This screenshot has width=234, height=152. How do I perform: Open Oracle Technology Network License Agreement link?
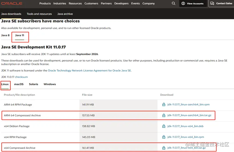point(89,71)
